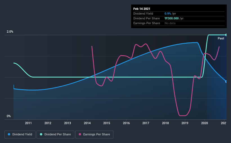The height and width of the screenshot is (143, 231).
Task: Click the Earnings Per Share No data row
Action: point(179,23)
